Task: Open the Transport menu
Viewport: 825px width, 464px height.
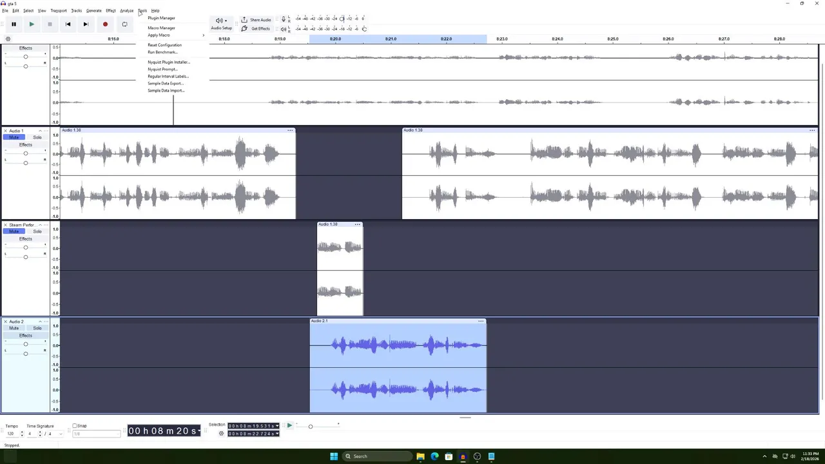Action: [x=59, y=11]
